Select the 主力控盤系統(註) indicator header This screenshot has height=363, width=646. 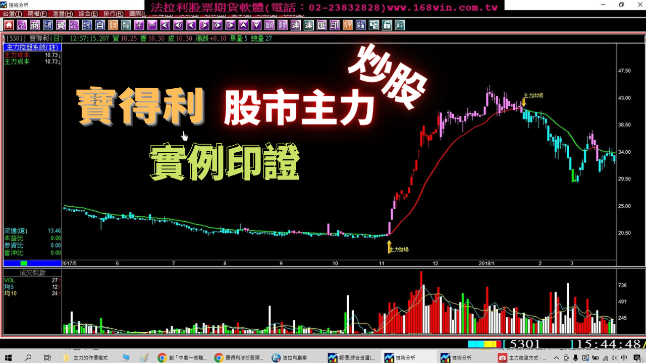tap(32, 47)
